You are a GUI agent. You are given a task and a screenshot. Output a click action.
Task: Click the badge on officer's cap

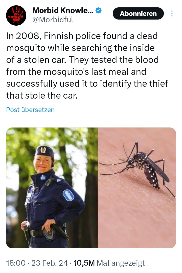tap(43, 150)
